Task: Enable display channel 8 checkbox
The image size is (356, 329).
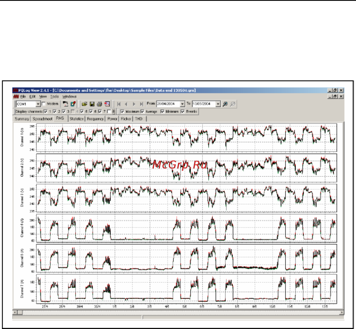Action: click(109, 111)
